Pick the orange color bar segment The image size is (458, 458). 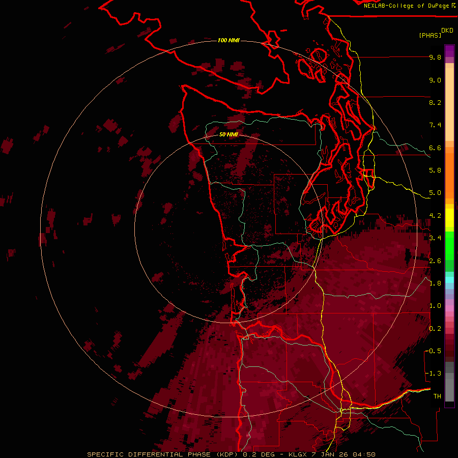(x=449, y=176)
